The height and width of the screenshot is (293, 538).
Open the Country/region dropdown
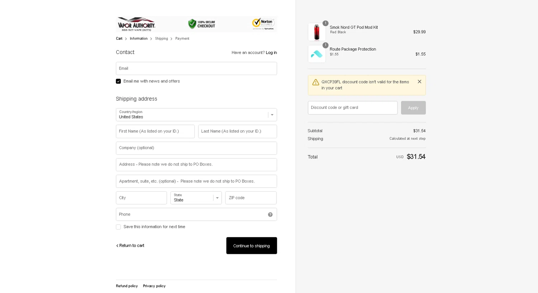[196, 115]
